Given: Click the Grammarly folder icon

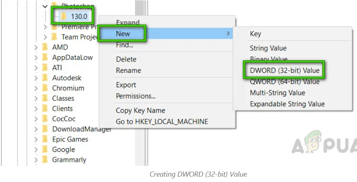Looking at the screenshot, I should tap(45, 159).
